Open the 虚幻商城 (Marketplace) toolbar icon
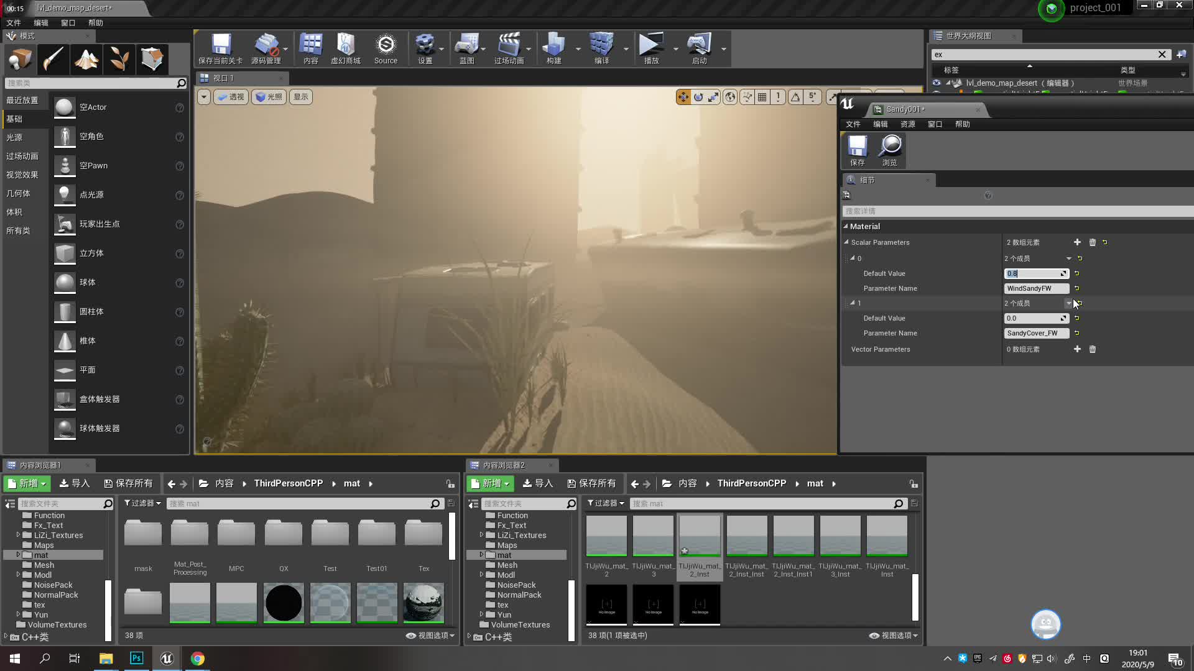The image size is (1194, 671). (x=345, y=48)
